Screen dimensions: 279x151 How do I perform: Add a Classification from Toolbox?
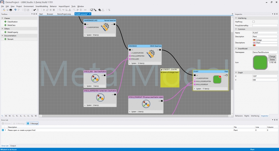pyautogui.click(x=12, y=22)
